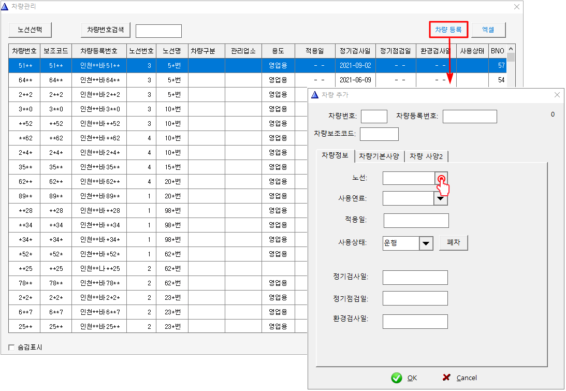566x391 pixels.
Task: Click the 노선번호 column header
Action: (141, 51)
